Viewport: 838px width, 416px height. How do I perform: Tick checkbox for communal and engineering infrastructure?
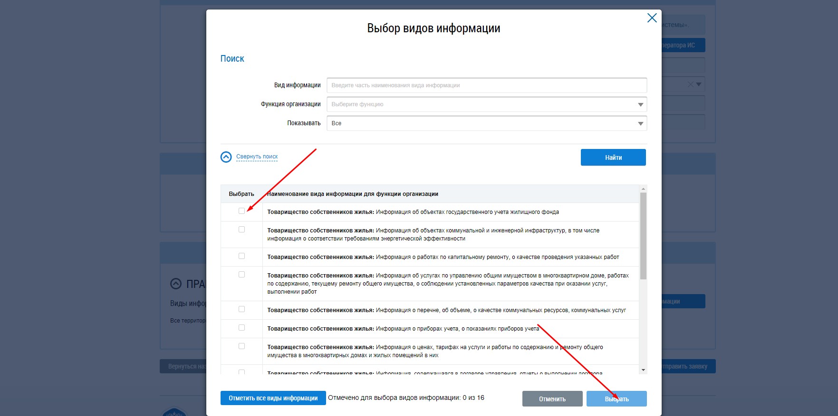[241, 230]
